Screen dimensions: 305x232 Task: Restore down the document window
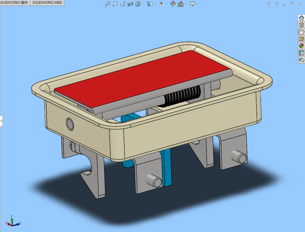[292, 4]
